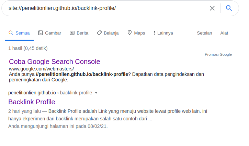Clear the search box with X icon
The height and width of the screenshot is (146, 249).
[x=212, y=8]
